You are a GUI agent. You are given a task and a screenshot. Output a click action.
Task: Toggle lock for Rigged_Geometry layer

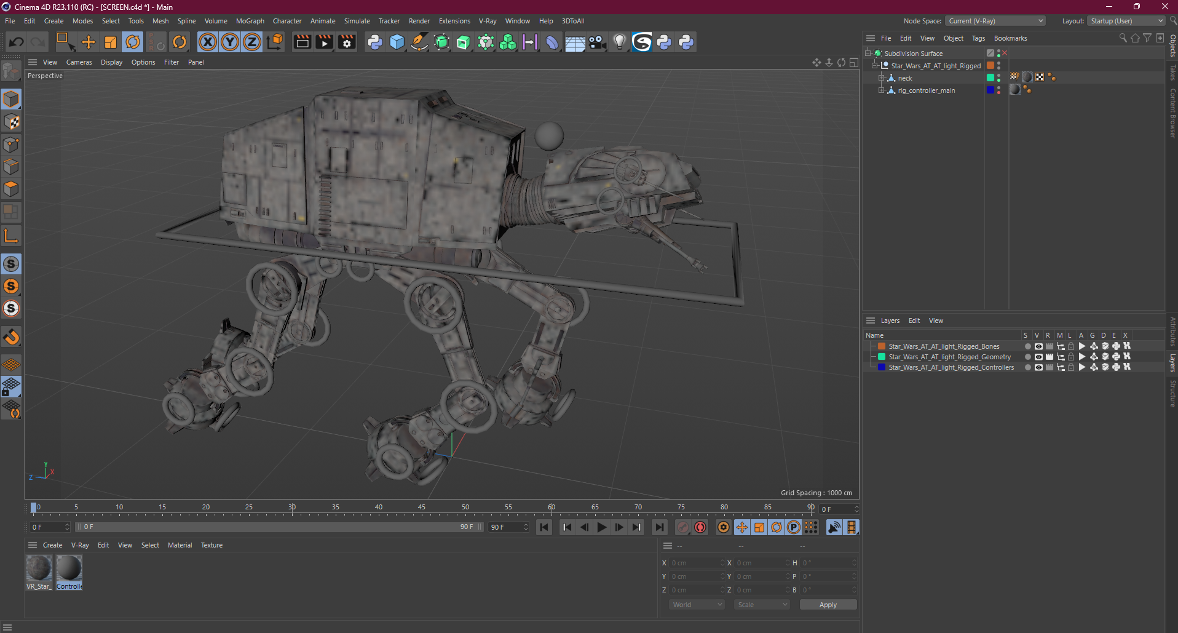coord(1071,357)
